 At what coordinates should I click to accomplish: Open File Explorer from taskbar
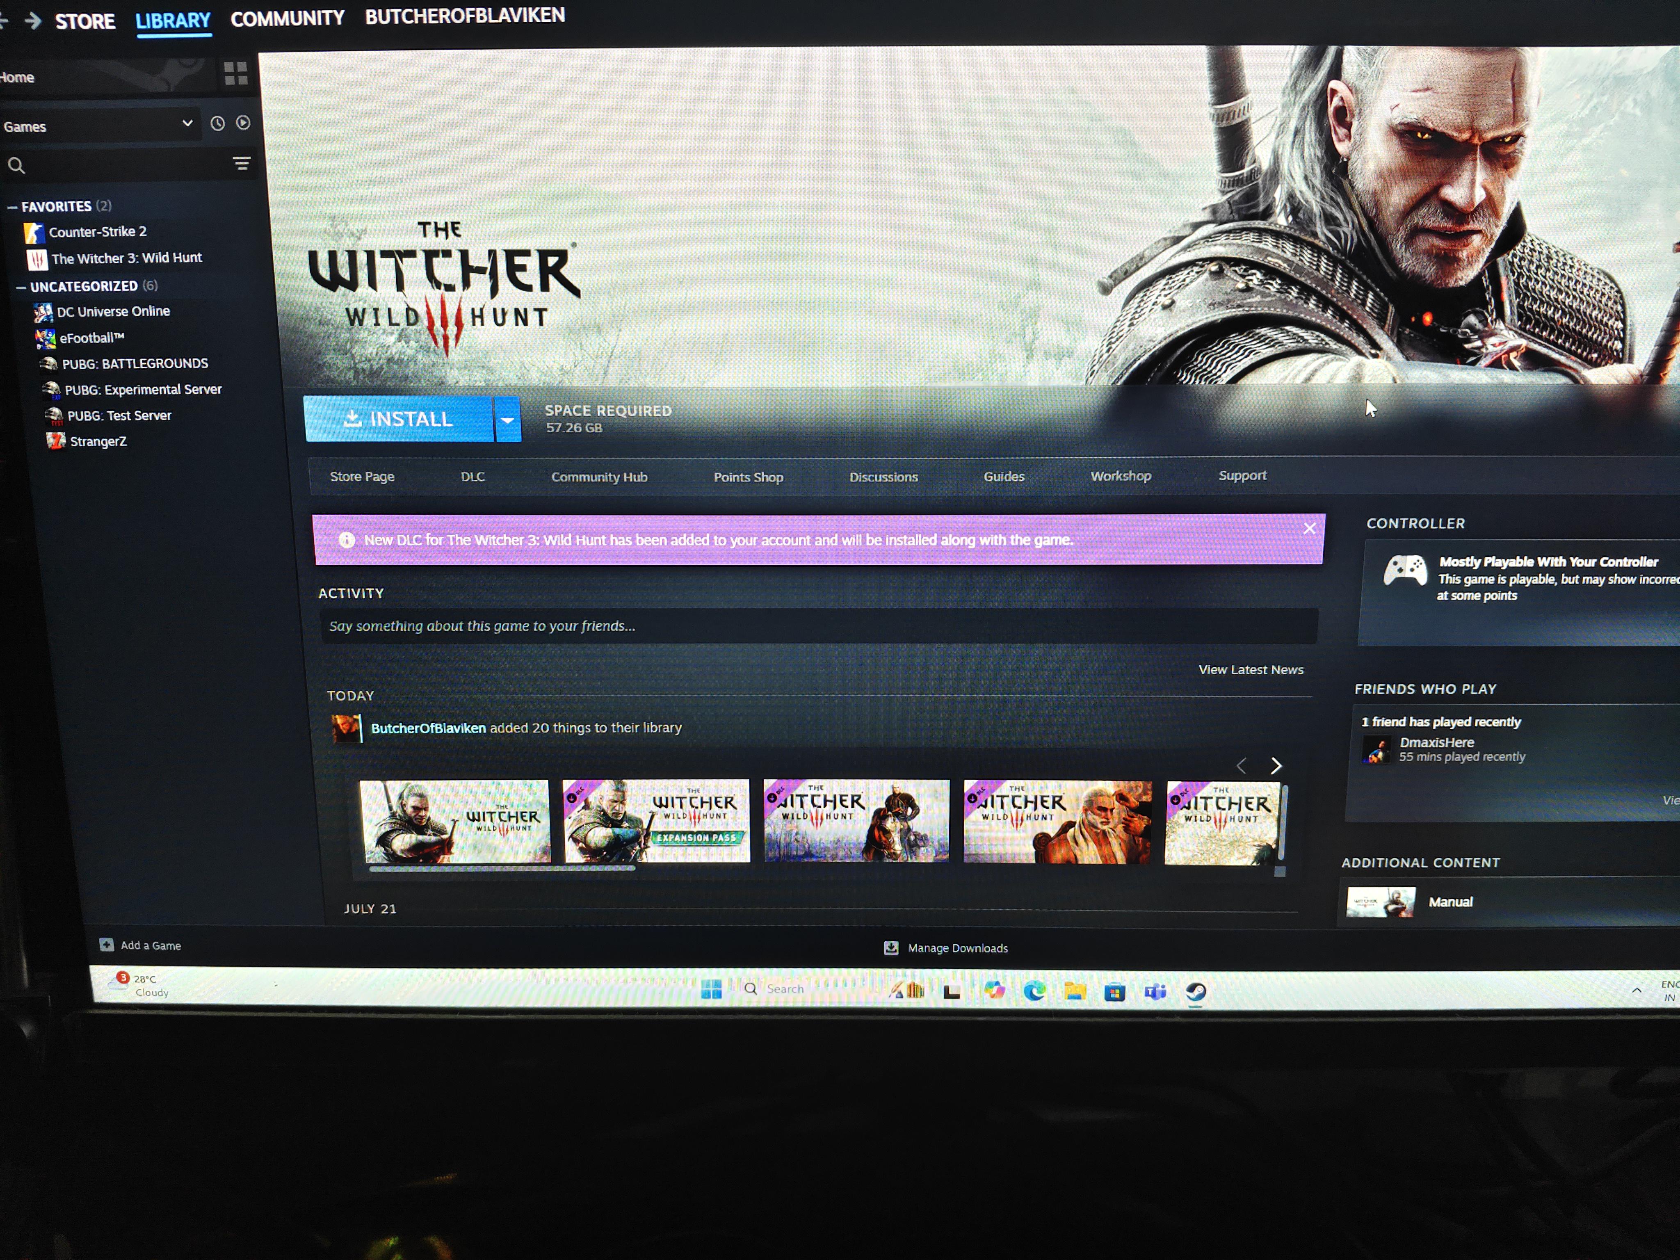pyautogui.click(x=1075, y=991)
